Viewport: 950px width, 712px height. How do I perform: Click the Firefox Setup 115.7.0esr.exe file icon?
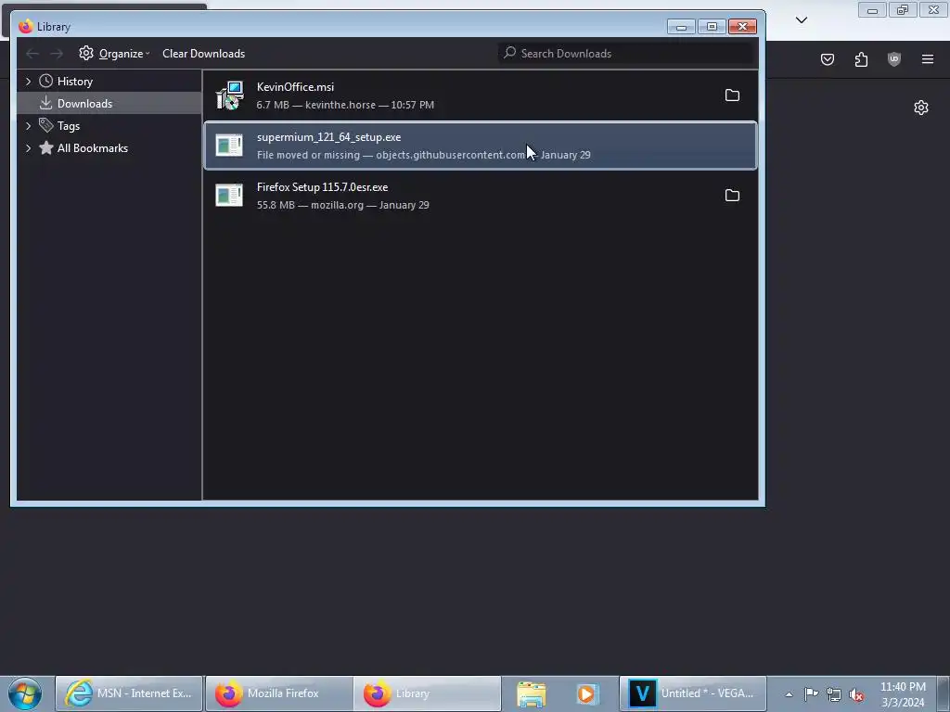[230, 195]
